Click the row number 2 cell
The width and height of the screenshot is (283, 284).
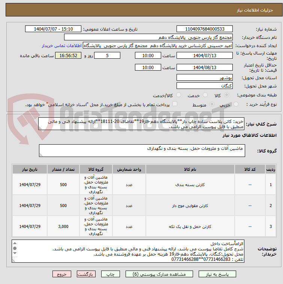[271, 206]
